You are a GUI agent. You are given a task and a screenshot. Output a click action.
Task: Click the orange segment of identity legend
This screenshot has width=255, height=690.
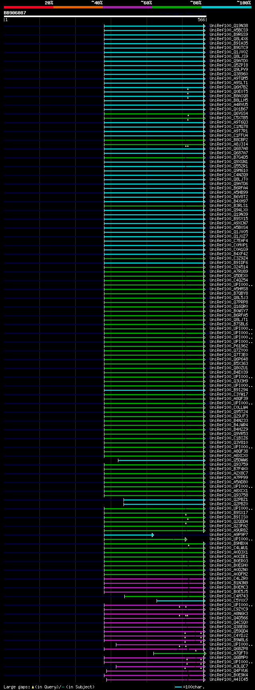[78, 7]
